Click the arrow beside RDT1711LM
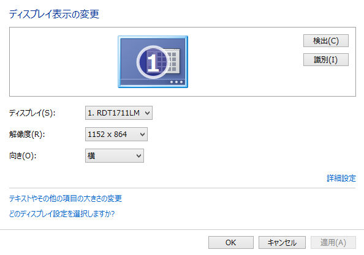The width and height of the screenshot is (364, 255). [147, 113]
